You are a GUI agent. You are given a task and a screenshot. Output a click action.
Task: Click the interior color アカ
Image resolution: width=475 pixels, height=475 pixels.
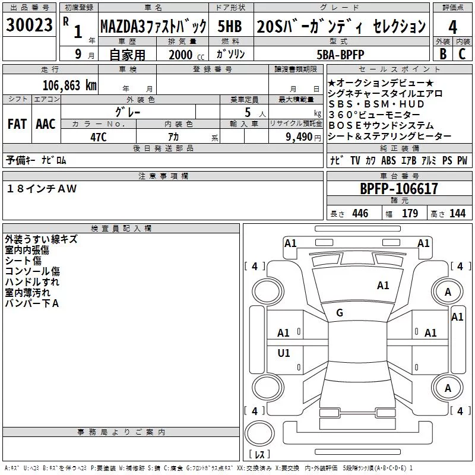(173, 137)
